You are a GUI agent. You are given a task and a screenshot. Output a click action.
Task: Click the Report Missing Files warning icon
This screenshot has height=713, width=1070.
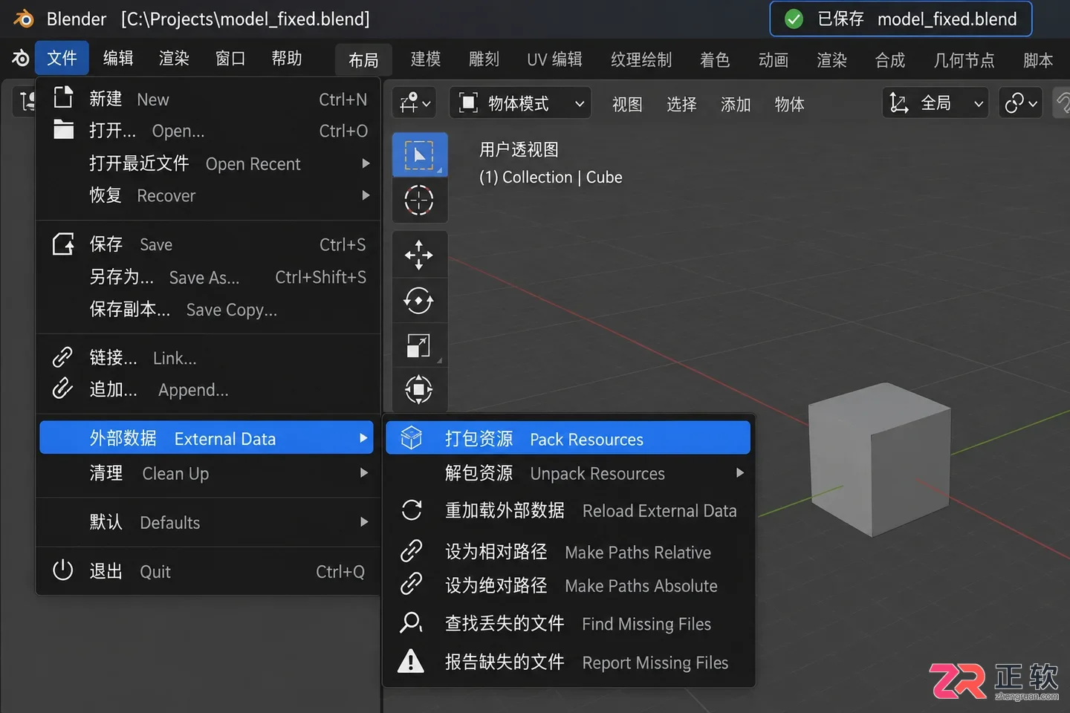click(x=411, y=661)
